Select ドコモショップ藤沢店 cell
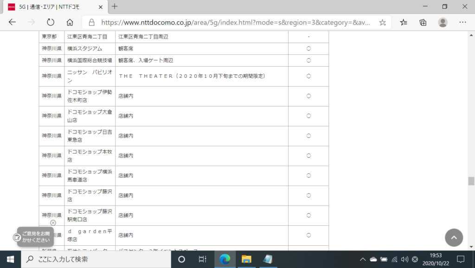 (90, 196)
